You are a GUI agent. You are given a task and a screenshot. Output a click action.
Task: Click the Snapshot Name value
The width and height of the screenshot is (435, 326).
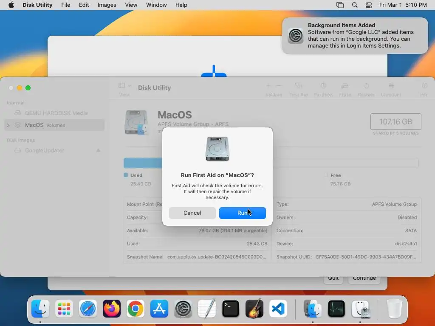click(x=217, y=257)
